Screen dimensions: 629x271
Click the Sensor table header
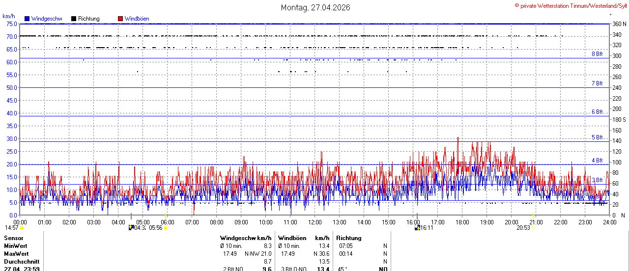pyautogui.click(x=14, y=238)
